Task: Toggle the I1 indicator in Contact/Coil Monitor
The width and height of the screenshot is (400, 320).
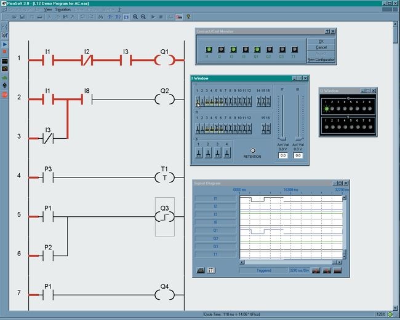Action: [x=207, y=49]
